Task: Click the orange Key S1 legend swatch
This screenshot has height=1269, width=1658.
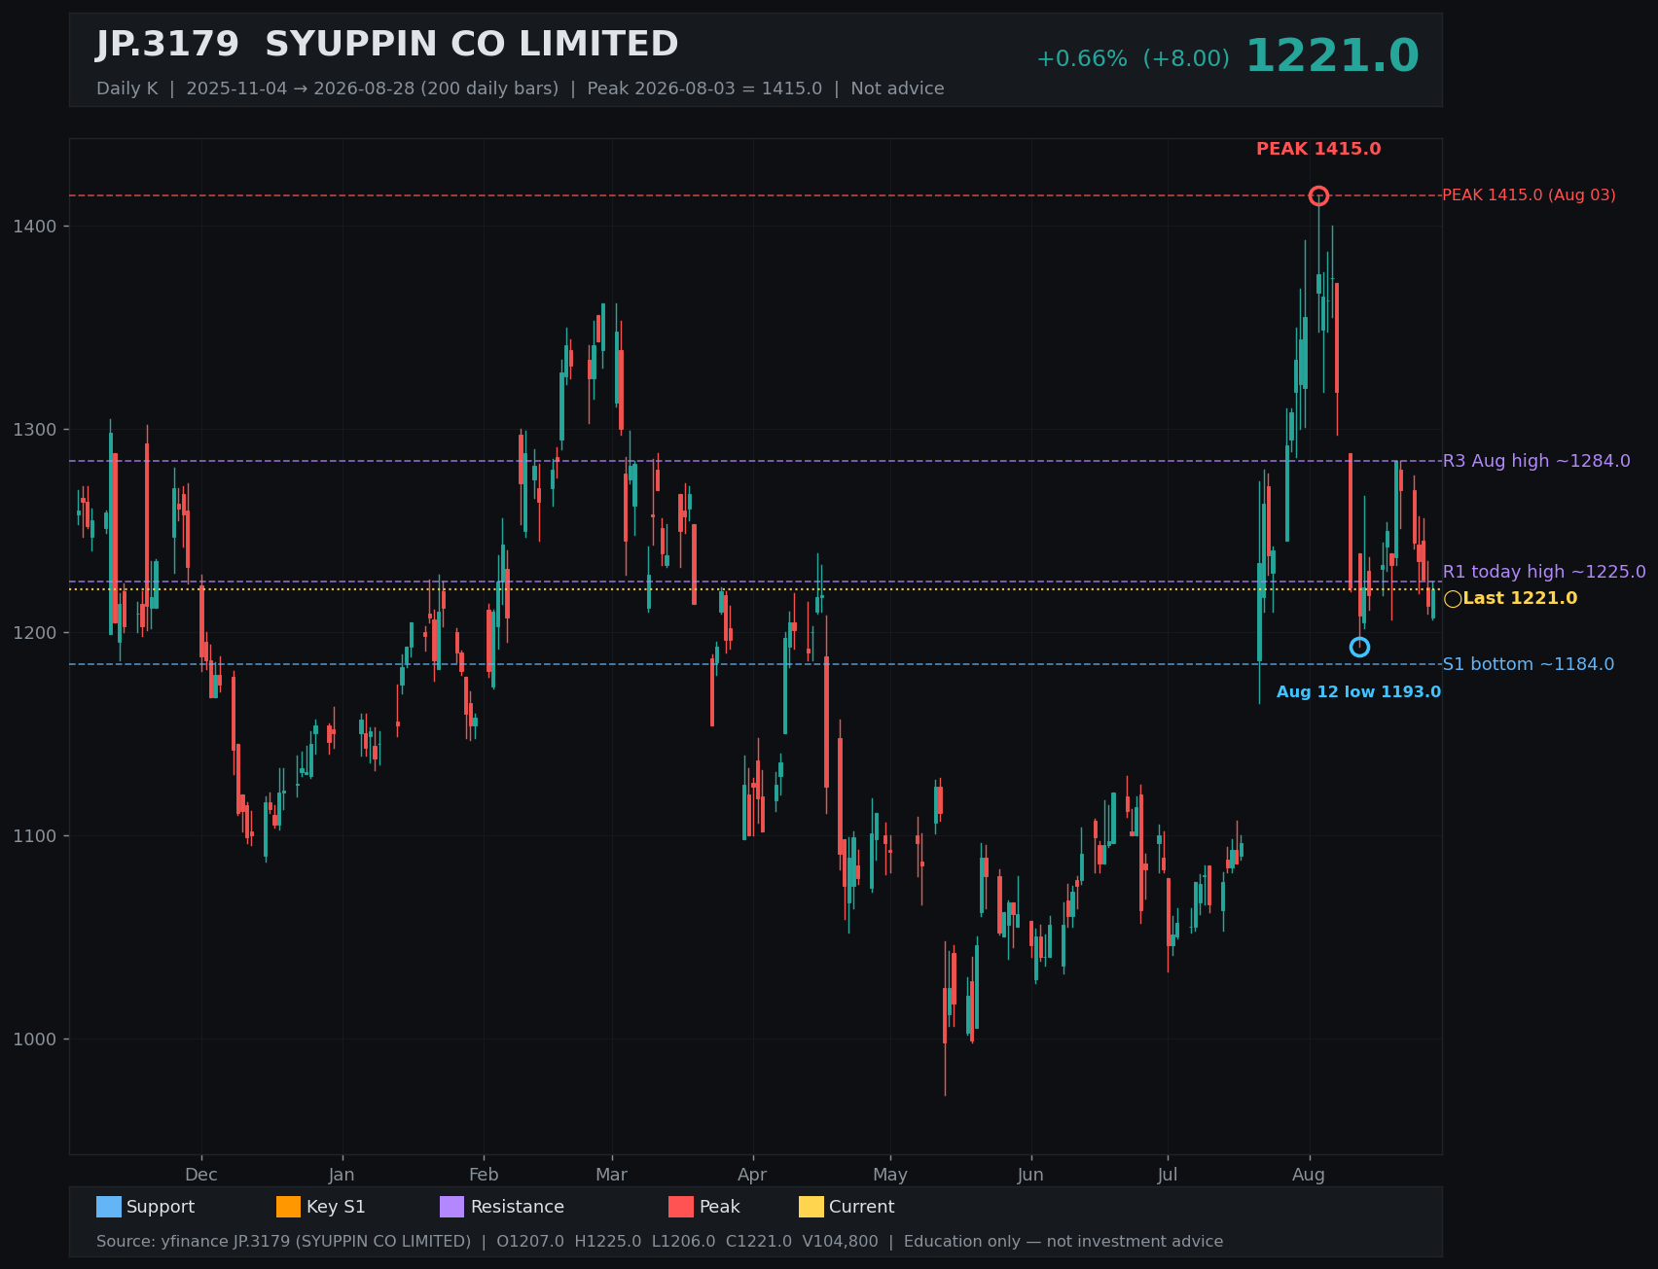Action: (289, 1207)
